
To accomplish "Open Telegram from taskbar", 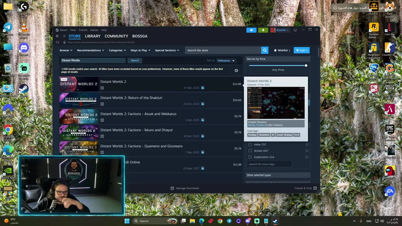I will tap(229, 221).
